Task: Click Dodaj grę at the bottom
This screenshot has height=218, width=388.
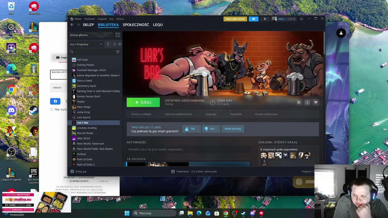Action: [79, 171]
